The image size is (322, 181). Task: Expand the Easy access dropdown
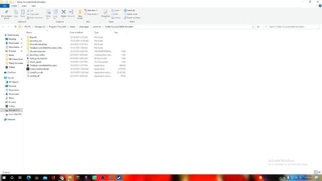[92, 14]
